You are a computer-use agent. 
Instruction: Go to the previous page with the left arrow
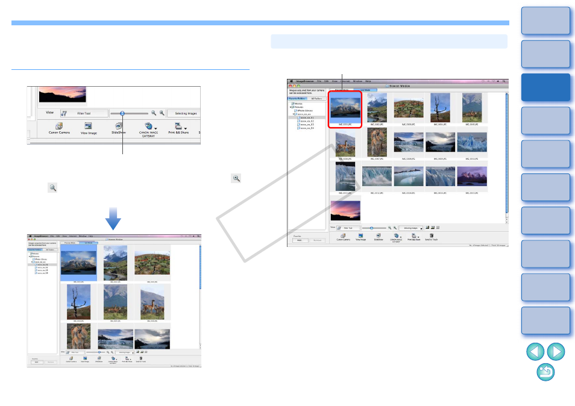(x=535, y=351)
